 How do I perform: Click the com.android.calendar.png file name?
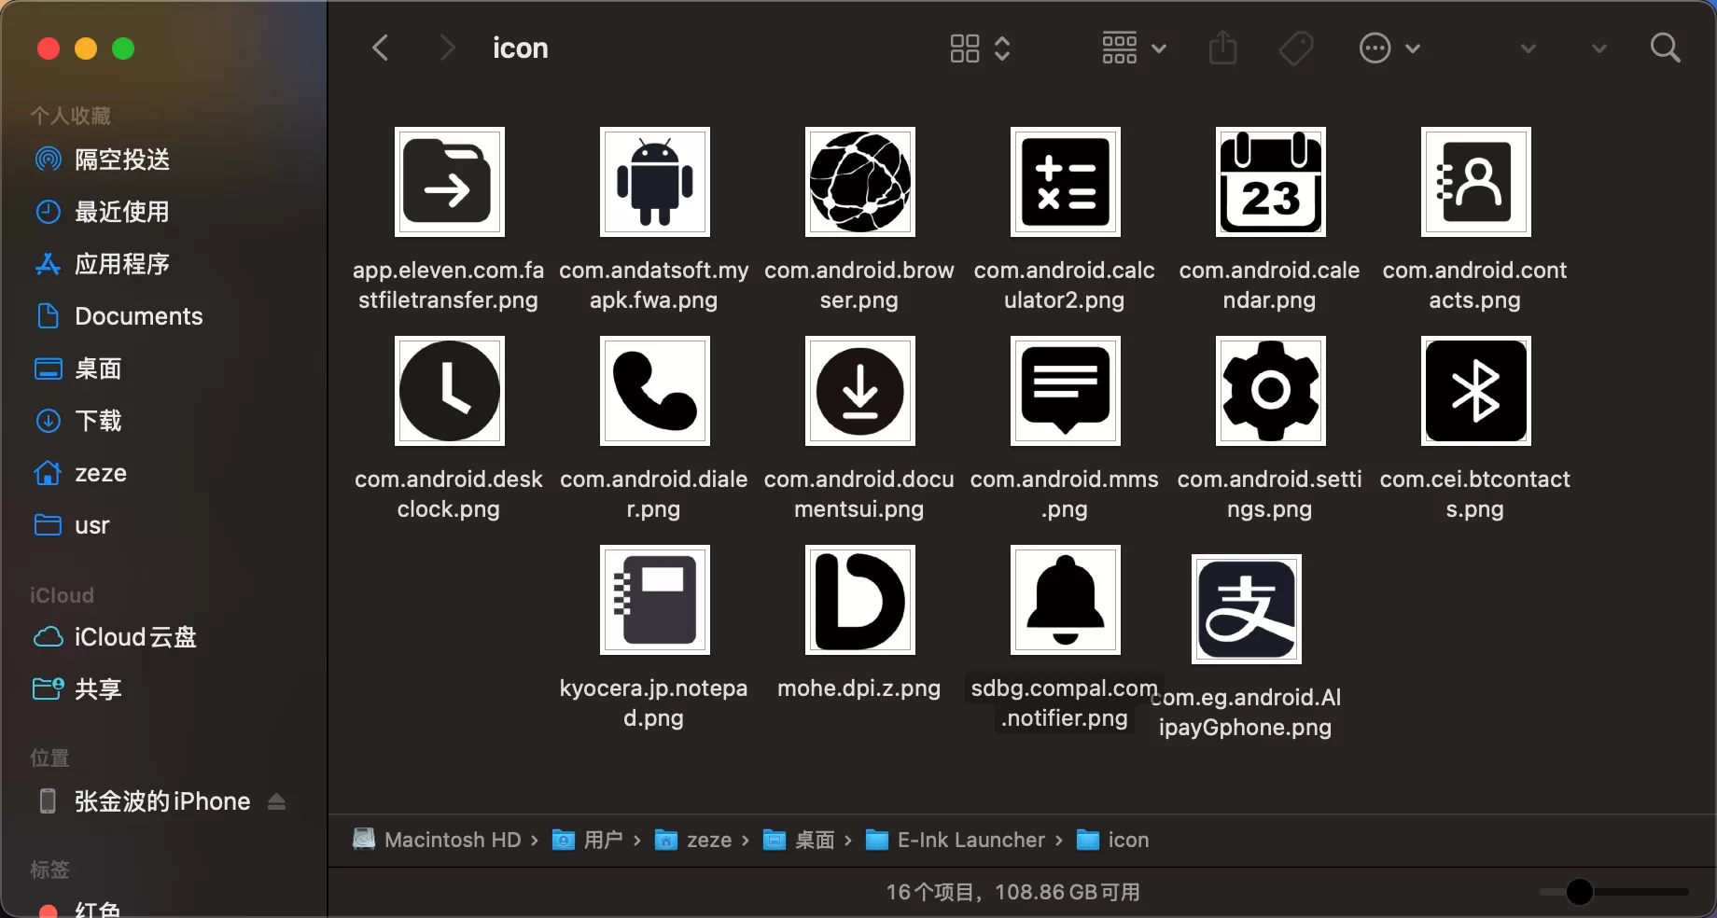(1269, 285)
